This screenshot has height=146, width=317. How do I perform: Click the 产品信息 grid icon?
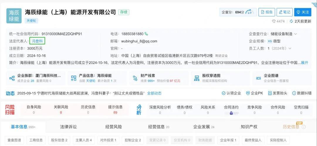[x=74, y=78]
